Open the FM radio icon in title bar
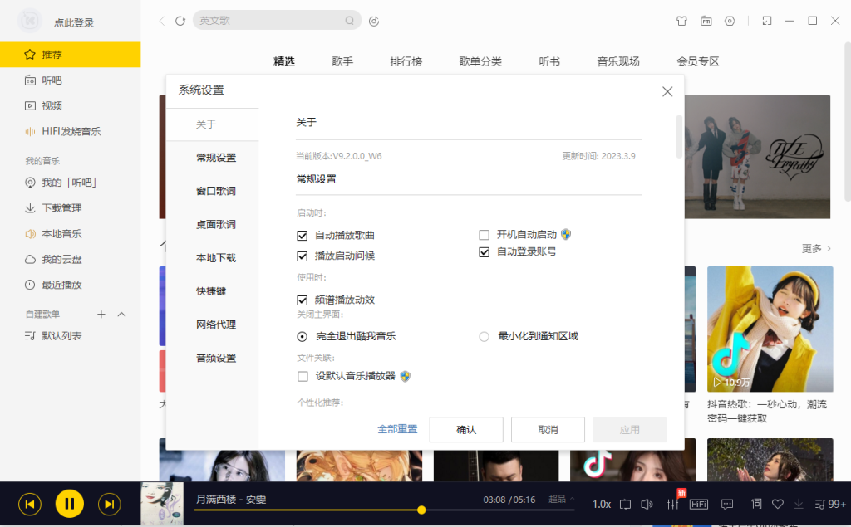 pos(706,21)
